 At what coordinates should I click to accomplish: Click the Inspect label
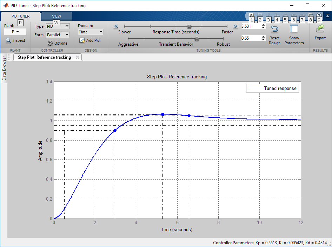click(x=19, y=40)
